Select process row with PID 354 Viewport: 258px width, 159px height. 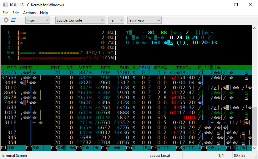pos(126,142)
